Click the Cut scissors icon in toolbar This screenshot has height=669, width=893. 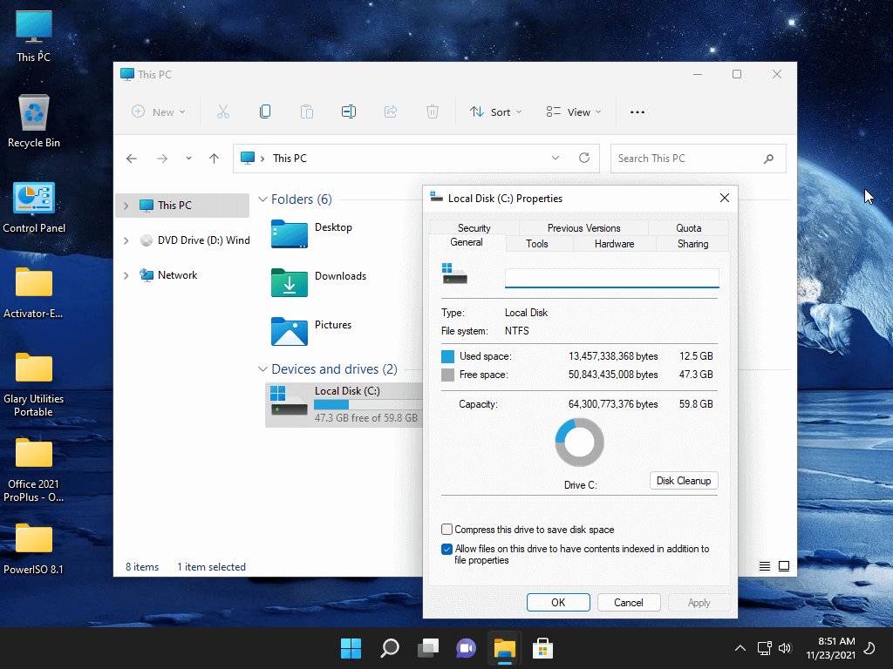click(x=222, y=111)
